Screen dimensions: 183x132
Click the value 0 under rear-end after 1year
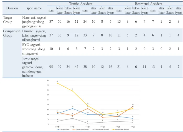pos(162,49)
